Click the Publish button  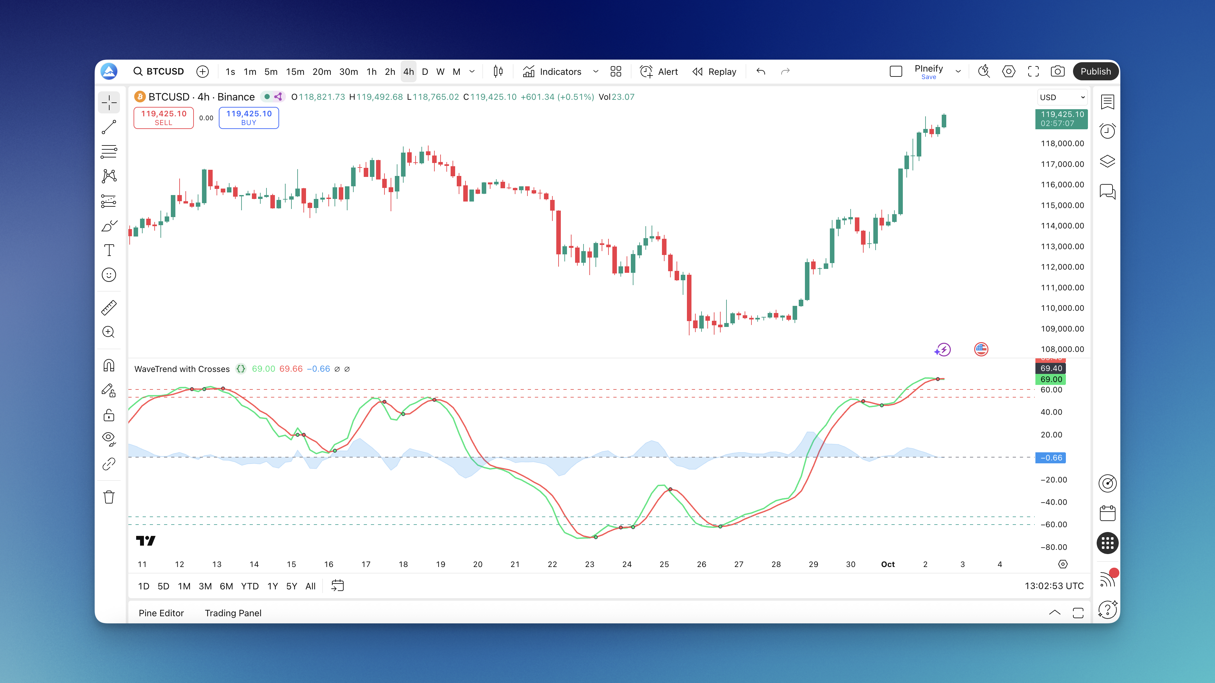[1095, 72]
